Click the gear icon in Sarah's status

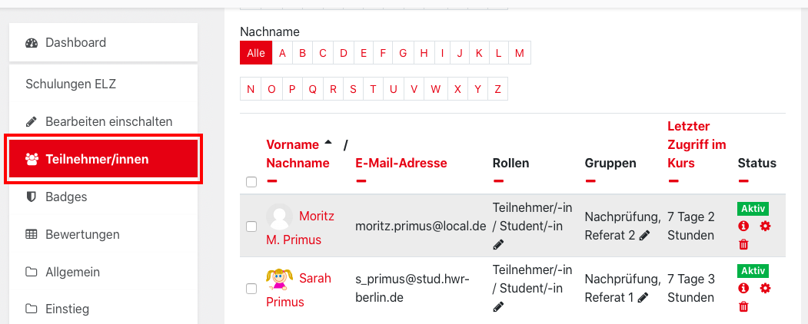(765, 288)
